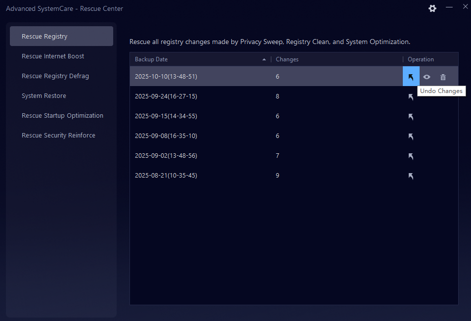The image size is (471, 321).
Task: Open Rescue Internet Boost tab
Action: (53, 56)
